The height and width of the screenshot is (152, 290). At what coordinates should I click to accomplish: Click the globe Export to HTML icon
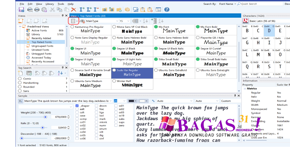click(x=44, y=10)
